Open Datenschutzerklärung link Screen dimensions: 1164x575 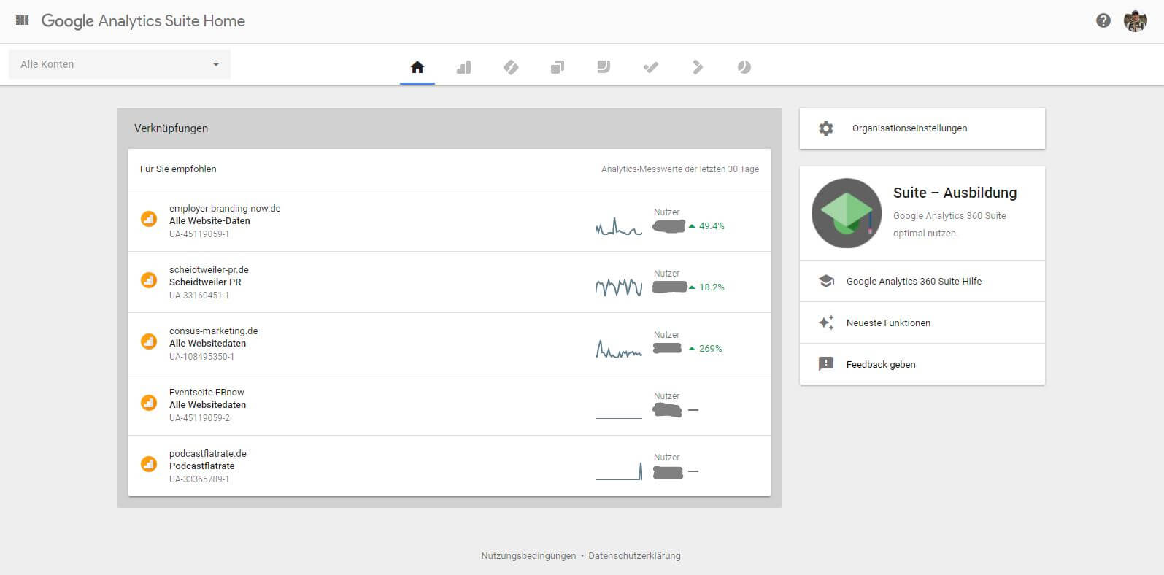pyautogui.click(x=634, y=556)
